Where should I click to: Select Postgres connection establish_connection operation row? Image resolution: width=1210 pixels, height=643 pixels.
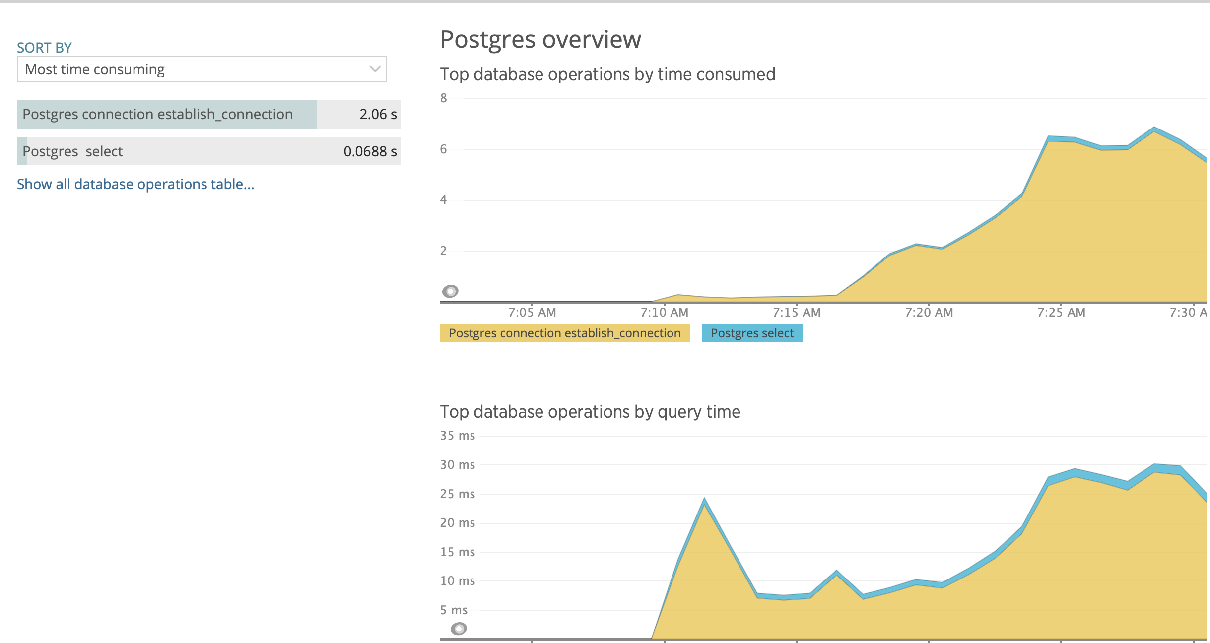coord(157,114)
